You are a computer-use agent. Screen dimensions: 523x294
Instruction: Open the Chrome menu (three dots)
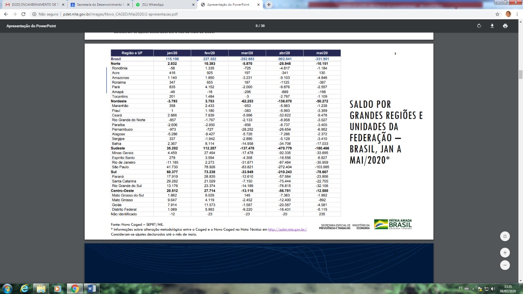click(517, 14)
